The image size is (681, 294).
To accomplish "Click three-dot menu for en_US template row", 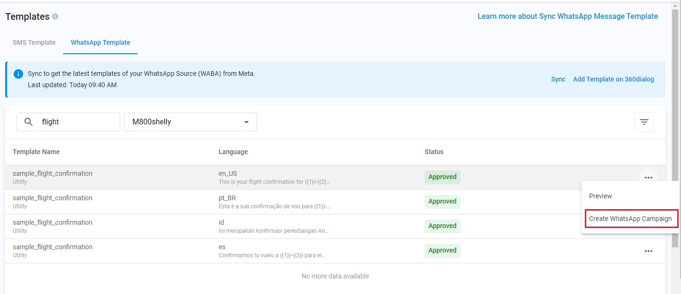I will tap(648, 178).
